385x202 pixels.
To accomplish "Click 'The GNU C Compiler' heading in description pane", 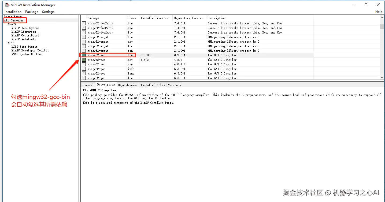I will tap(99, 90).
